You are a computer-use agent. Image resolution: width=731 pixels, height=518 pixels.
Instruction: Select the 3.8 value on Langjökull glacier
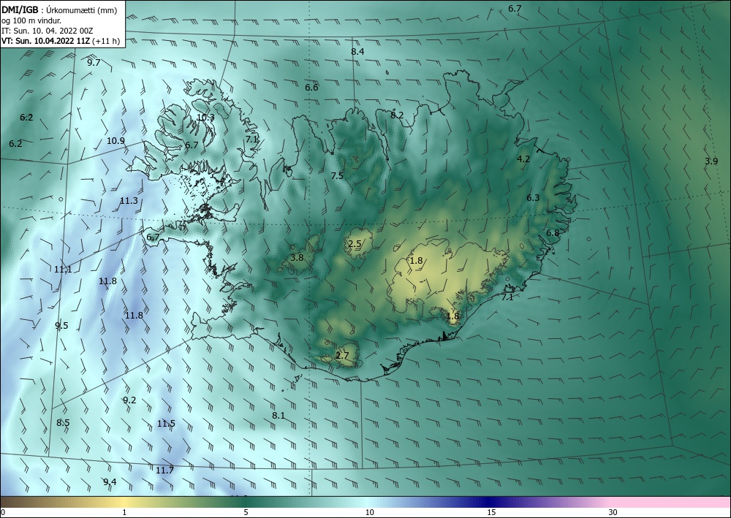297,258
